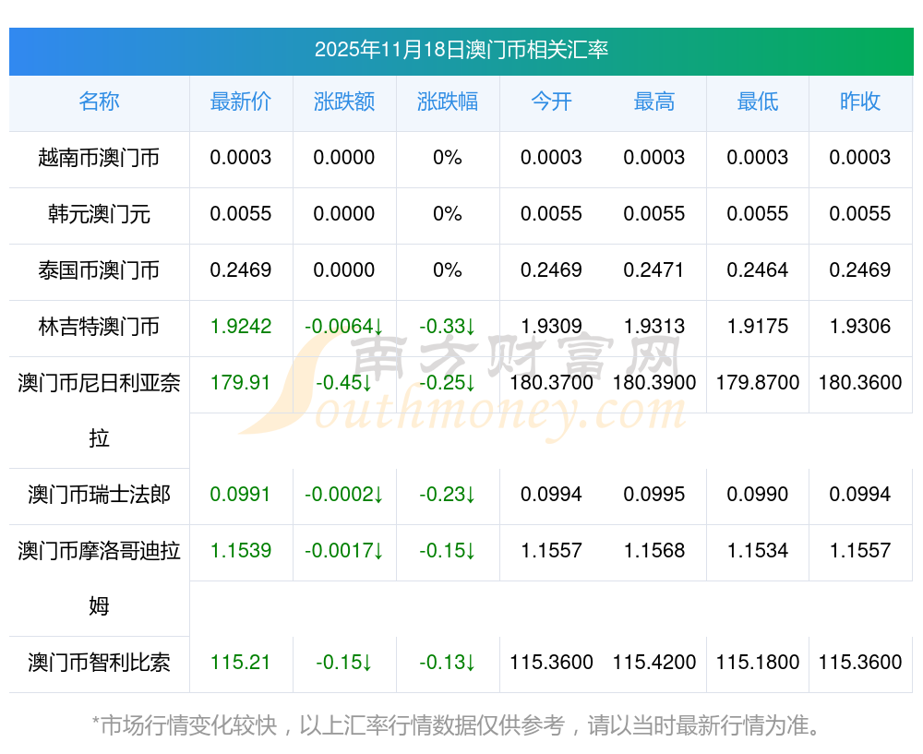Select the 最低 column header
Screen dimensions: 923x754
coord(757,102)
